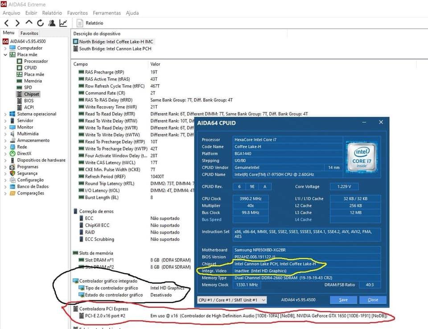Screen dimensions: 428x329
Task: Go forward with the right arrow toolbar icon
Action: (17, 23)
